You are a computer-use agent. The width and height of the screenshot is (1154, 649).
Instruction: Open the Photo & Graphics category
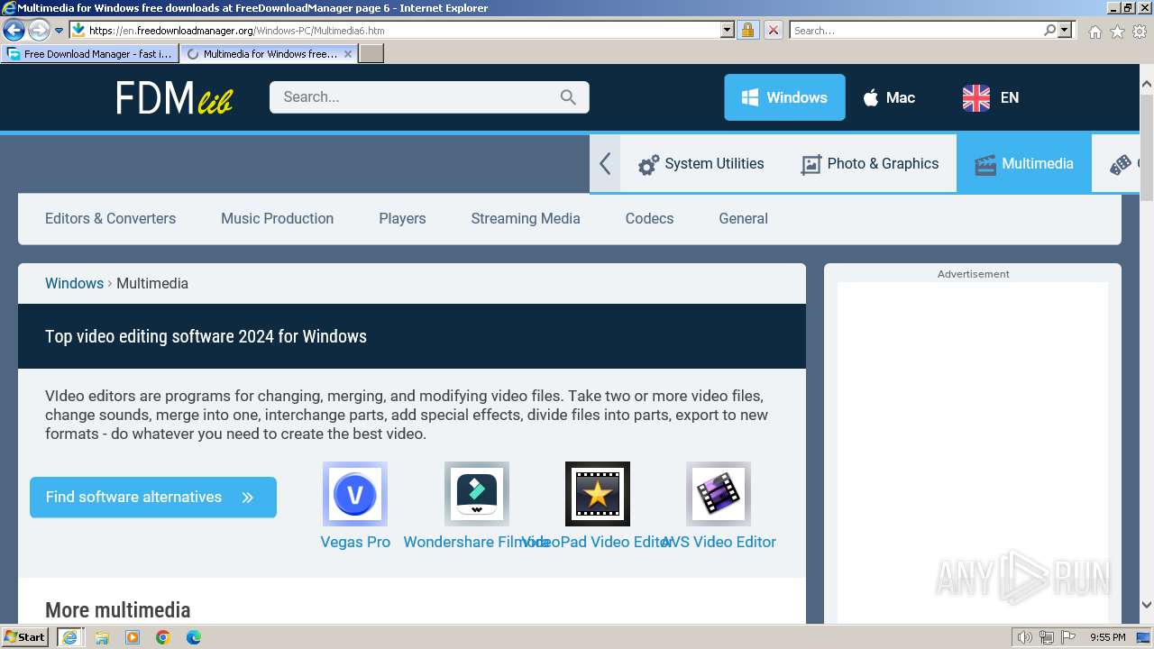(x=870, y=164)
